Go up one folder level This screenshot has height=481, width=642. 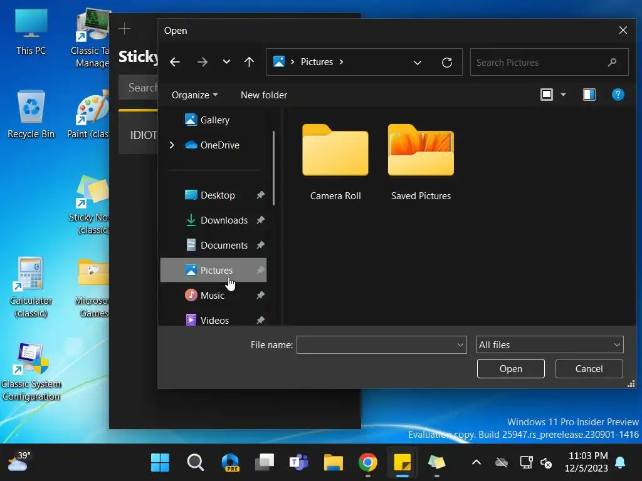[x=249, y=62]
